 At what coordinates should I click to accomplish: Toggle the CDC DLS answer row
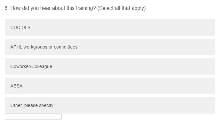[110, 27]
